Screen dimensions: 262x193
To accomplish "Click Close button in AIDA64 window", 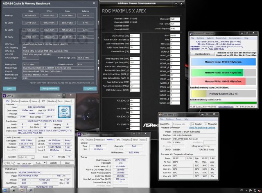I will [x=90, y=89].
